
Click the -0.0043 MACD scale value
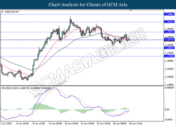coord(168,120)
